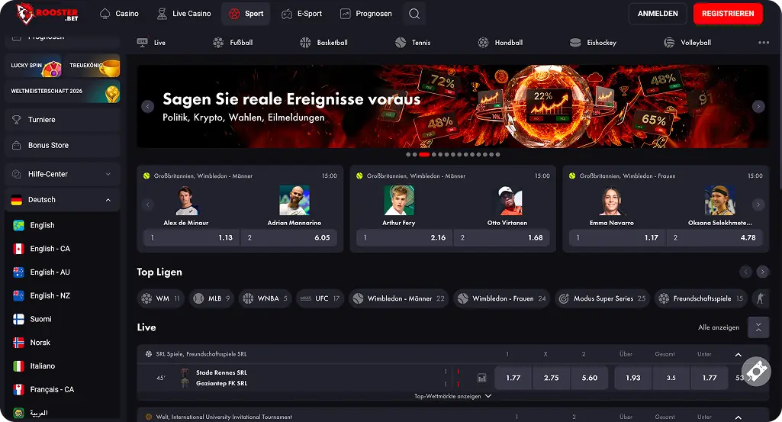Choose Italiano language
This screenshot has width=782, height=422.
(x=63, y=366)
